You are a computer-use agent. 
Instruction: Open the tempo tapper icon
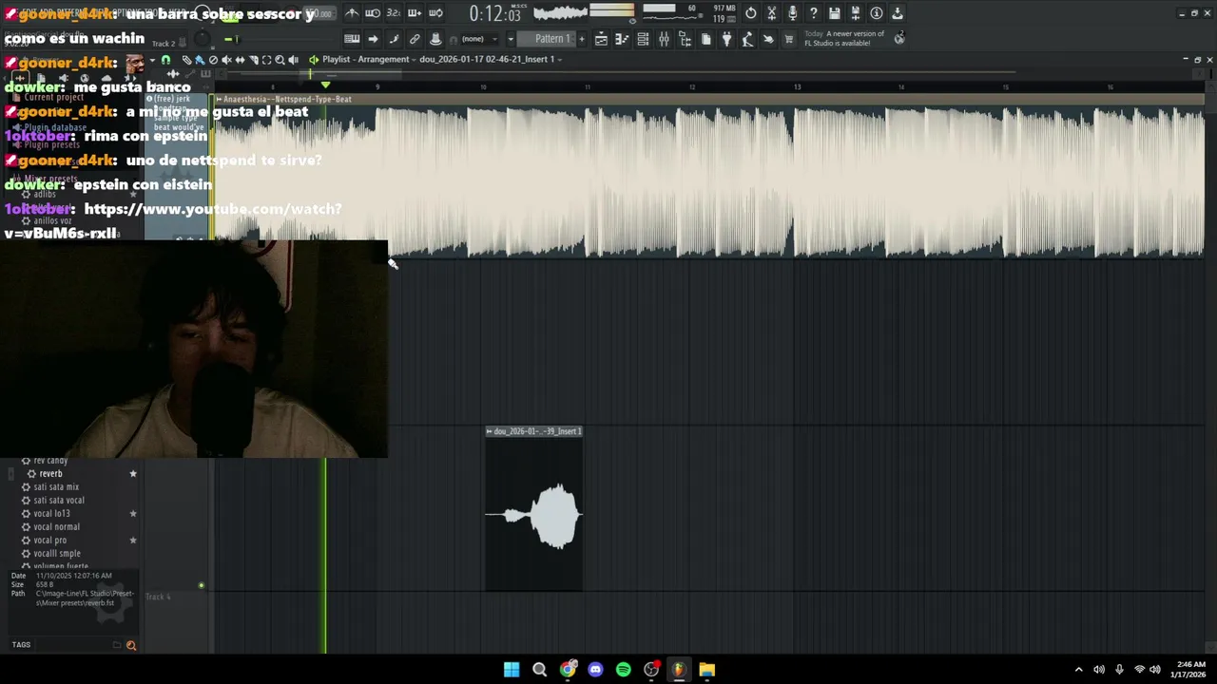click(x=747, y=39)
